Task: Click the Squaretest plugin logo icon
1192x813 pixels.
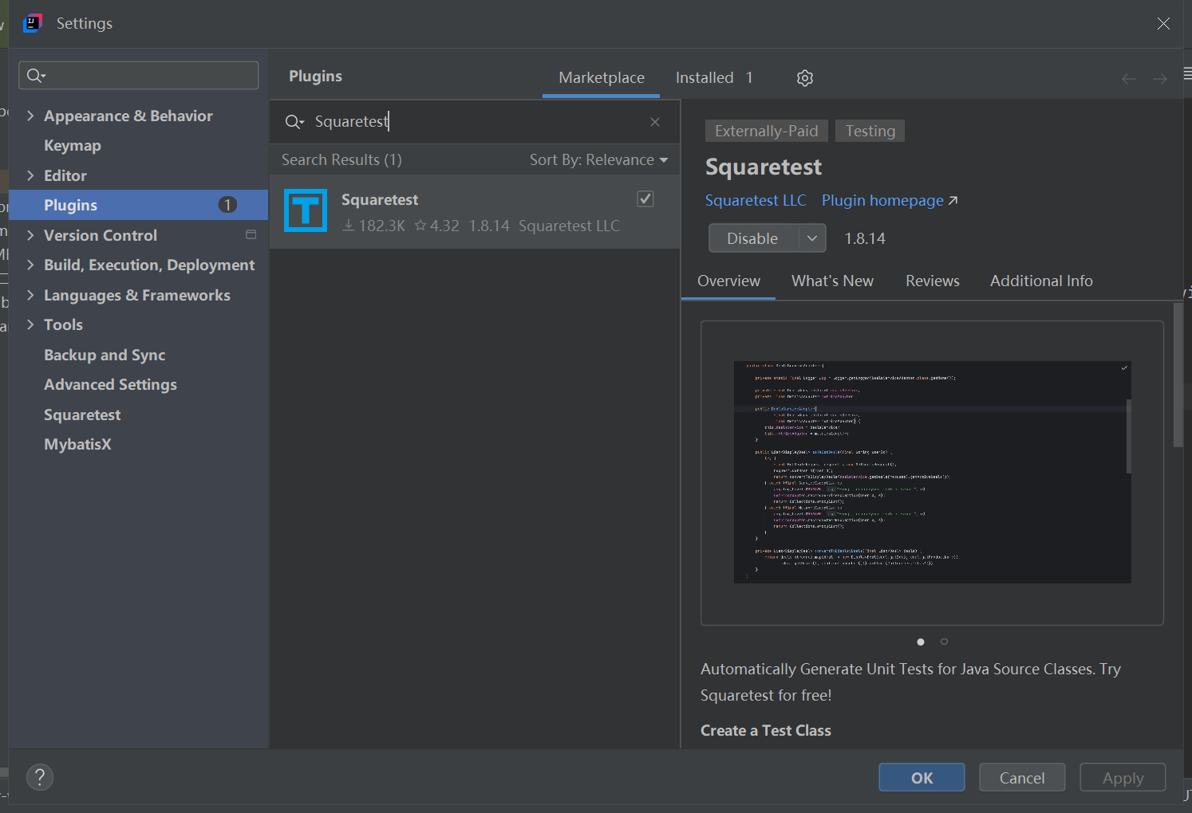Action: tap(306, 211)
